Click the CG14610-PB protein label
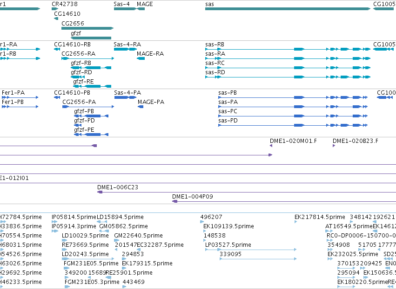Screen dimensions: 396x289 (72, 93)
